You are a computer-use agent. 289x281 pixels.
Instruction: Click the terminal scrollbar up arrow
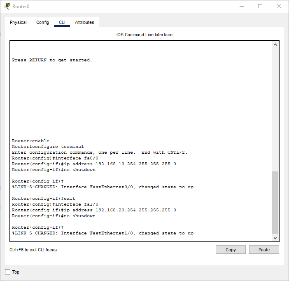pyautogui.click(x=275, y=44)
